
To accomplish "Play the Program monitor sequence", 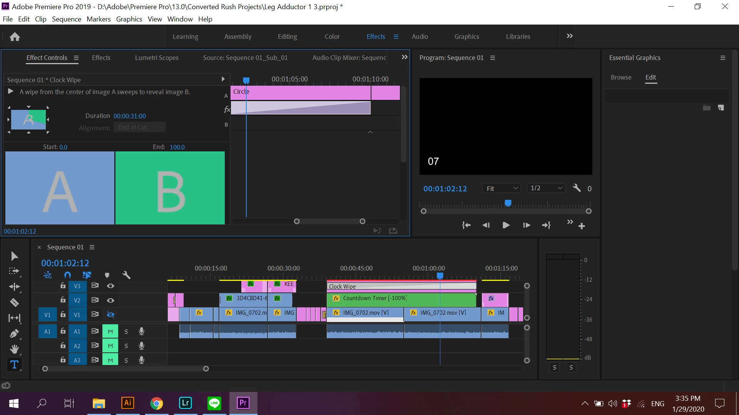I will pyautogui.click(x=506, y=225).
